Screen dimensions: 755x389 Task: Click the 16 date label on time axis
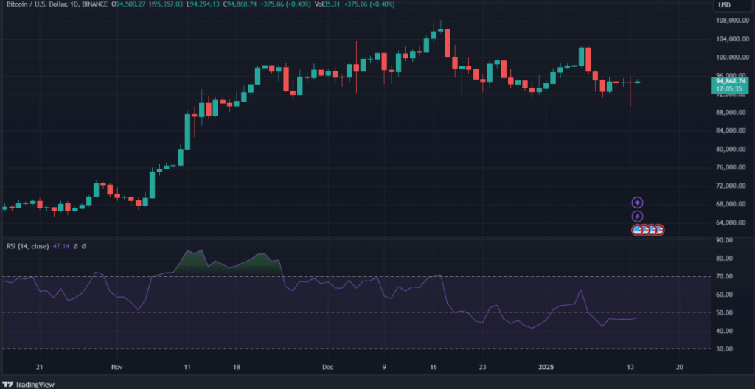point(434,367)
